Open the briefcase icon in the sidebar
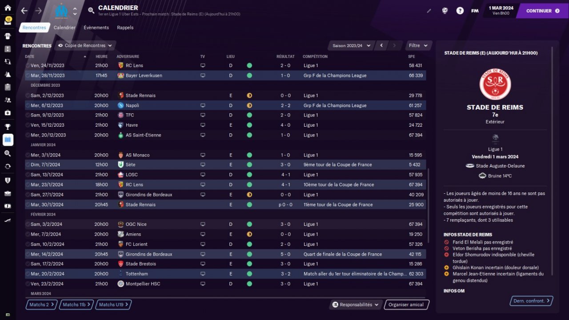Screen dimensions: 569x320 (x=8, y=193)
